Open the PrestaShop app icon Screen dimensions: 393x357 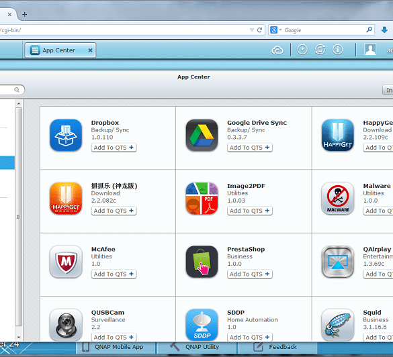pos(202,262)
